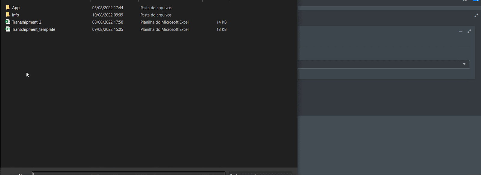Click the Excel icon beside Transshipment_2

(8, 22)
